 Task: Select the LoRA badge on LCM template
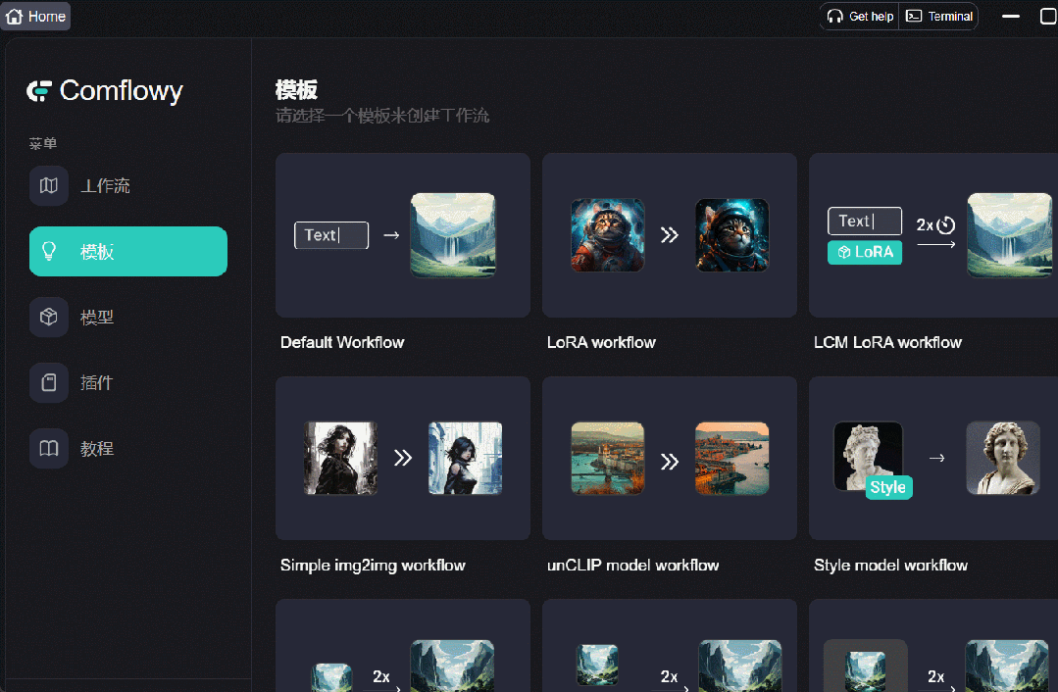pos(864,252)
